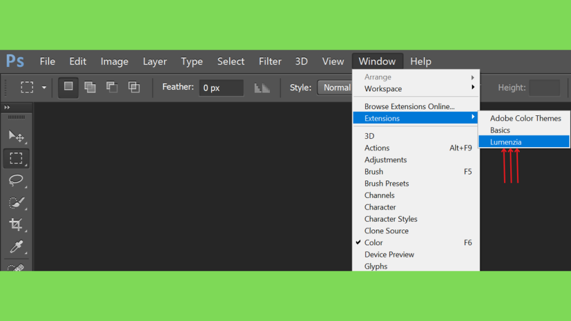The image size is (571, 321).
Task: Open the marquee tool preset picker icon
Action: coord(27,87)
